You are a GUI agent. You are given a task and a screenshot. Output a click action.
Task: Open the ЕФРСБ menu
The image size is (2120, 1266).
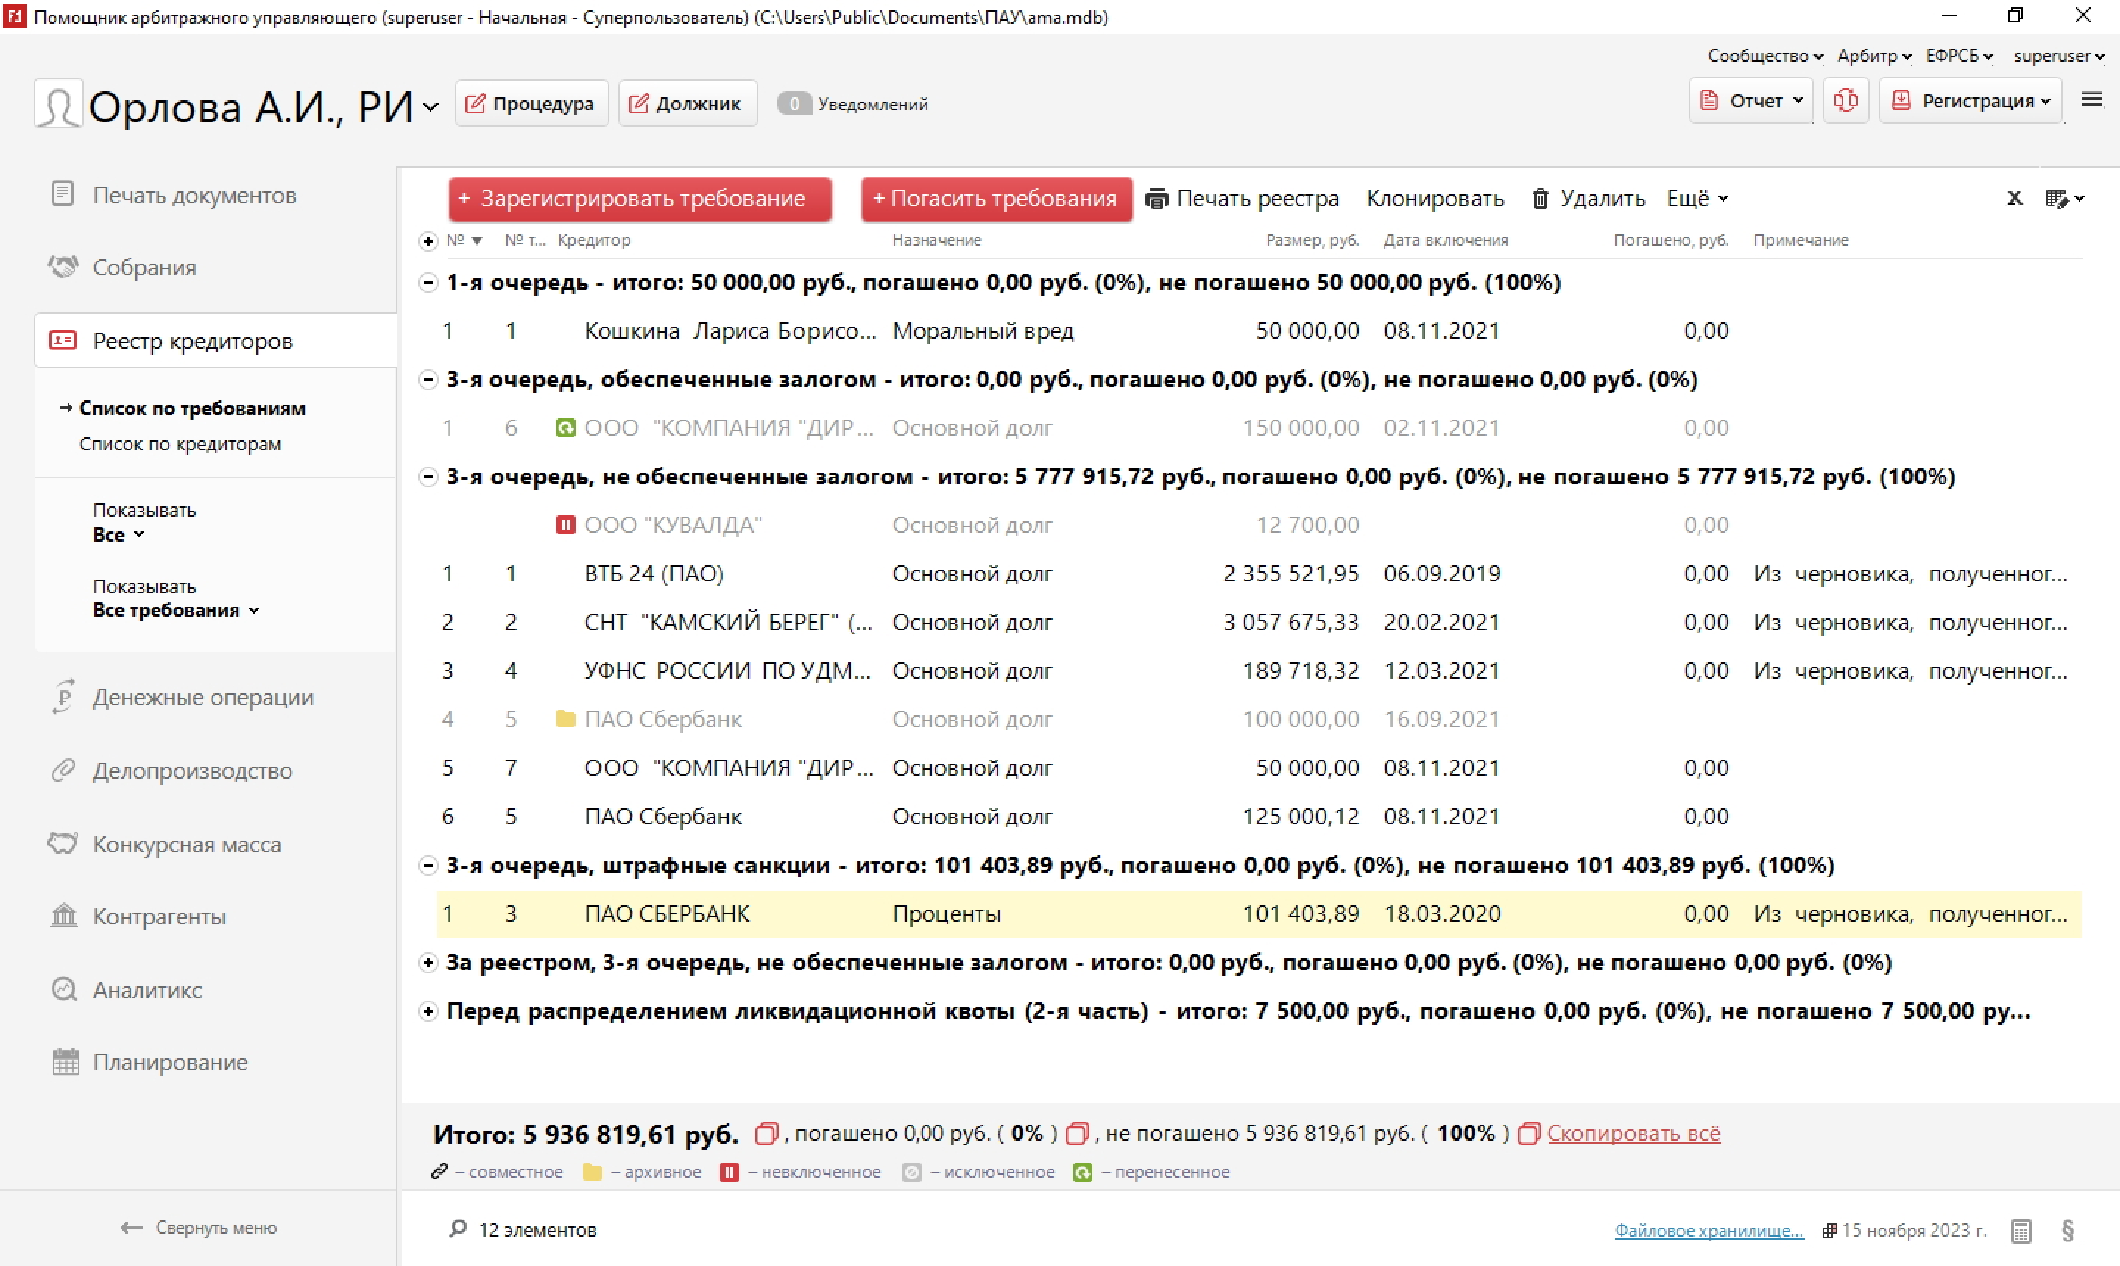click(x=1960, y=55)
